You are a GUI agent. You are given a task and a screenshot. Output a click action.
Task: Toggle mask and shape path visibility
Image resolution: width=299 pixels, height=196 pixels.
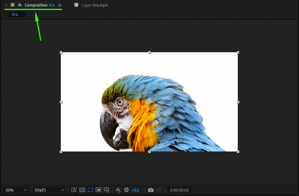click(x=90, y=190)
